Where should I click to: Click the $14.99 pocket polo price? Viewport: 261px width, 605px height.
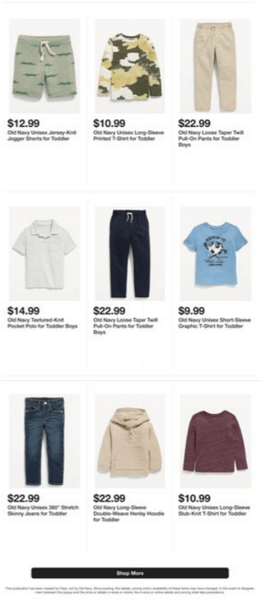click(x=24, y=310)
